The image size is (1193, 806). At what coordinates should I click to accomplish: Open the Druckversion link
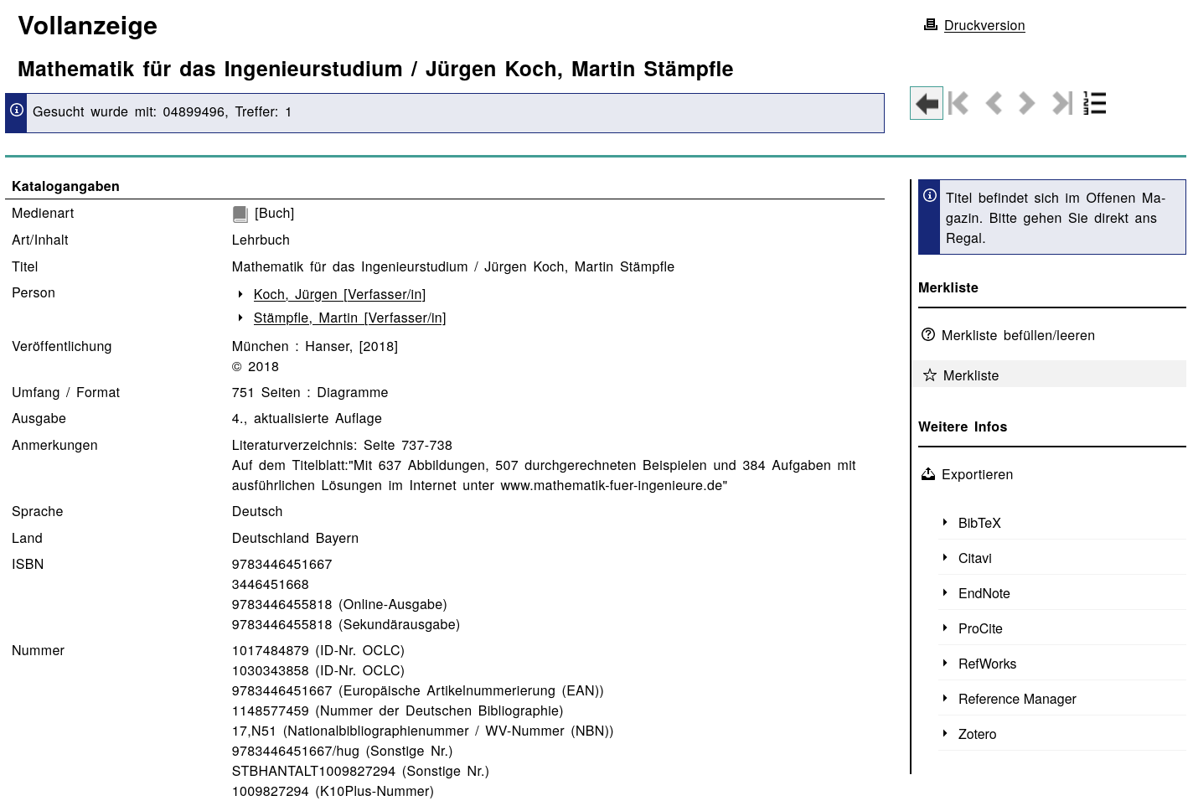(984, 26)
